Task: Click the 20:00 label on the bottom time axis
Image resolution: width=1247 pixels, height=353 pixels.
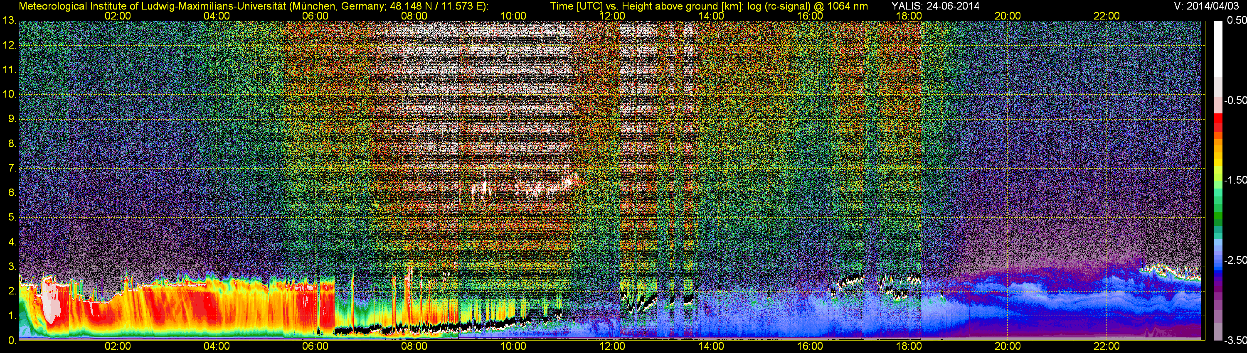Action: click(x=1008, y=346)
